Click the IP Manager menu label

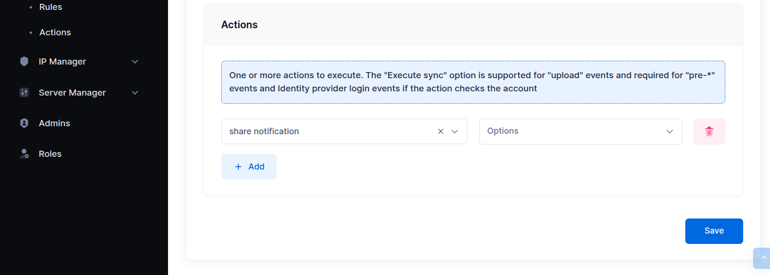click(x=63, y=62)
